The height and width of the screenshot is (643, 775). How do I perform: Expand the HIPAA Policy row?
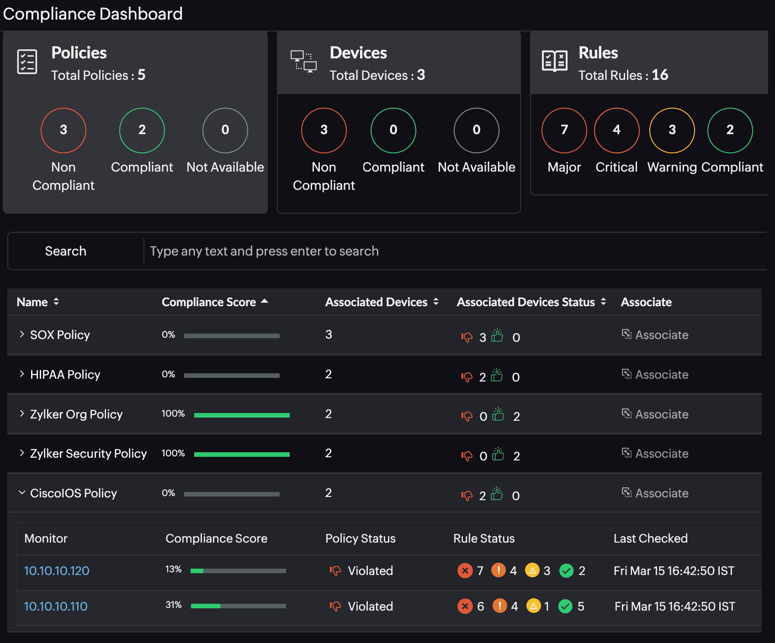[21, 374]
